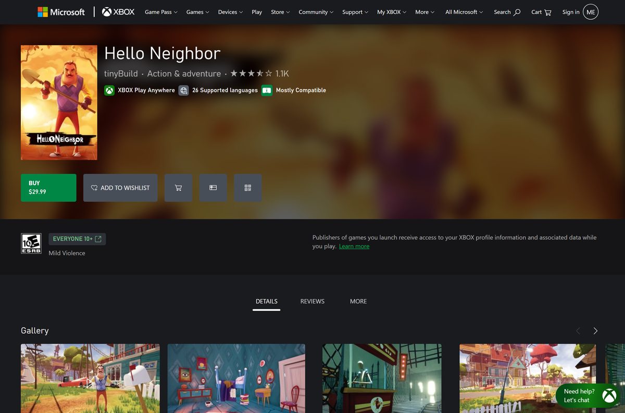This screenshot has height=413, width=625.
Task: Open the EVERYONE 10+ rating link
Action: (x=77, y=239)
